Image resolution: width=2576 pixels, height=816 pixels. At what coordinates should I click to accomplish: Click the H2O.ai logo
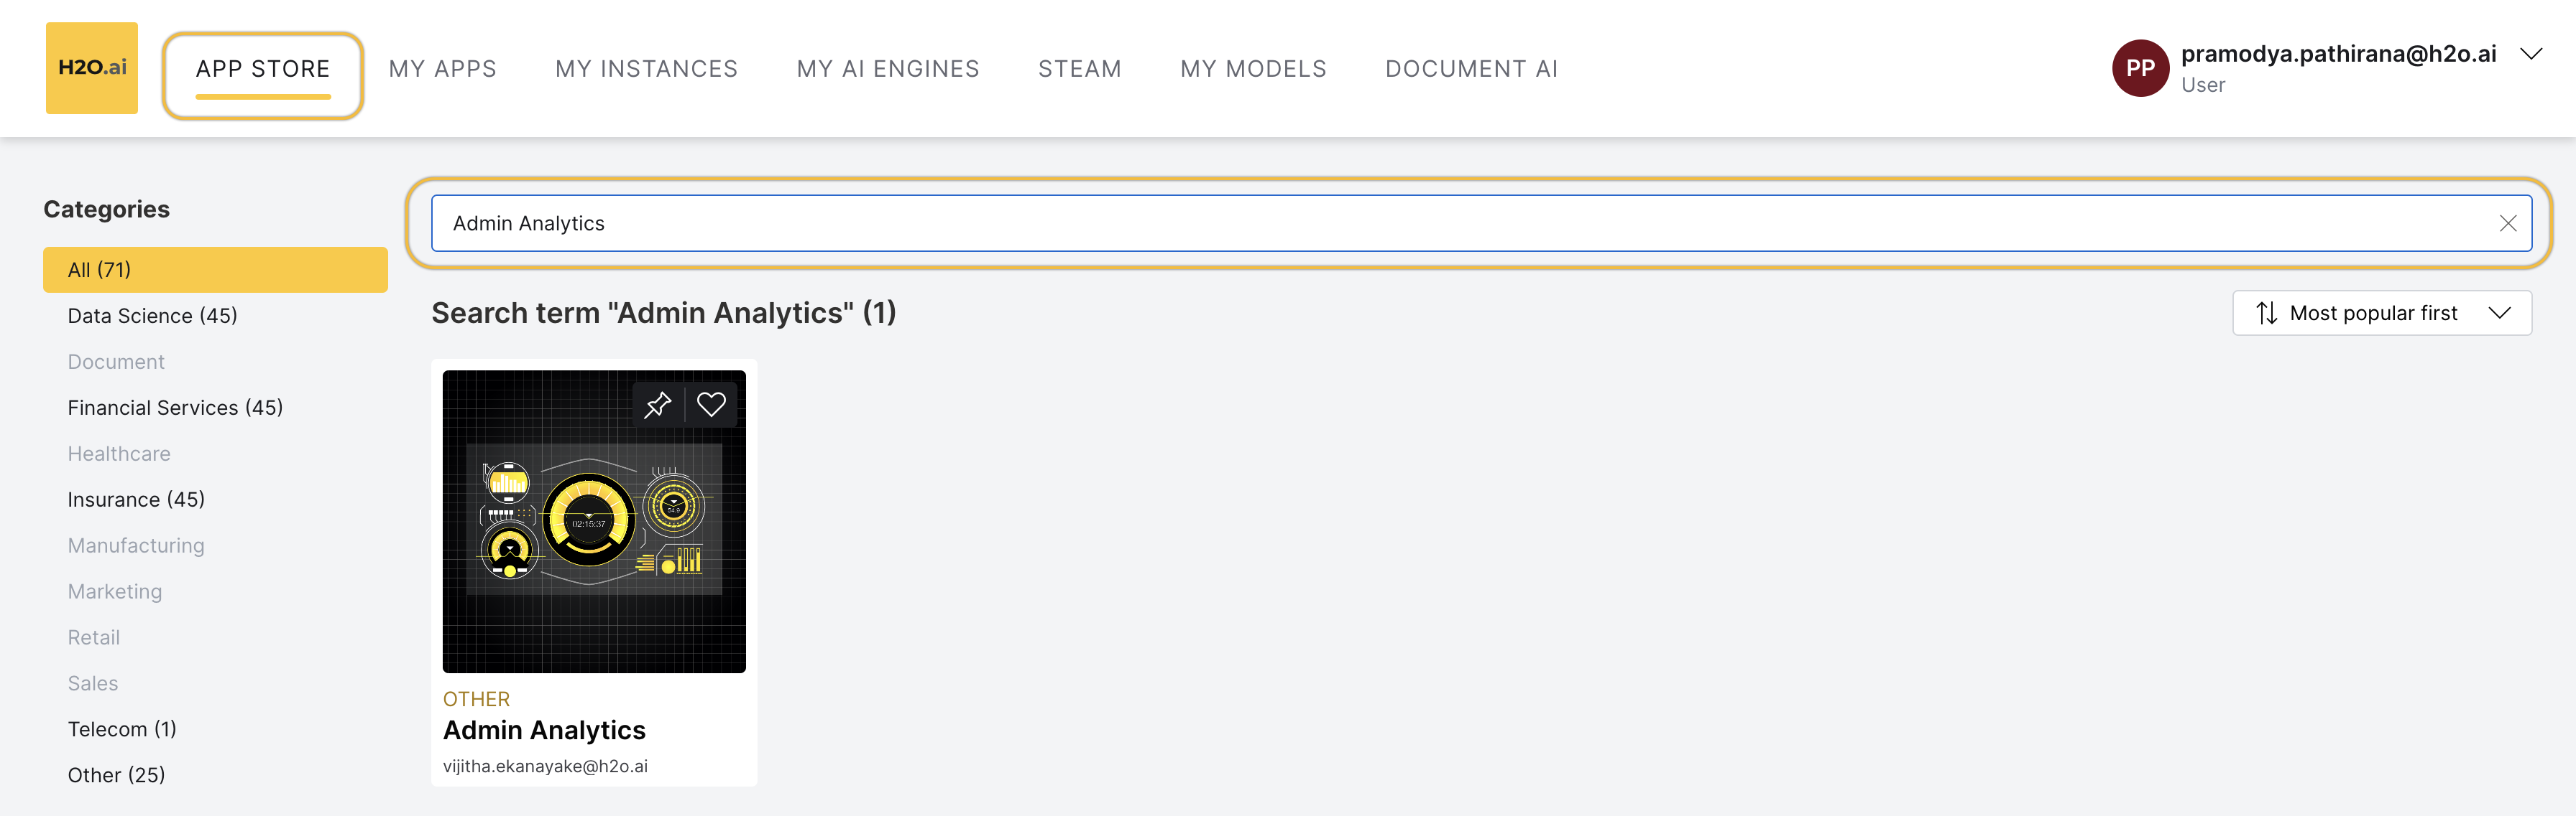pos(91,67)
